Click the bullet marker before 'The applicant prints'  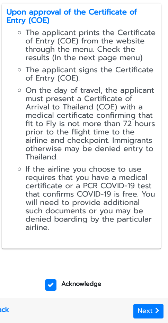pyautogui.click(x=19, y=33)
